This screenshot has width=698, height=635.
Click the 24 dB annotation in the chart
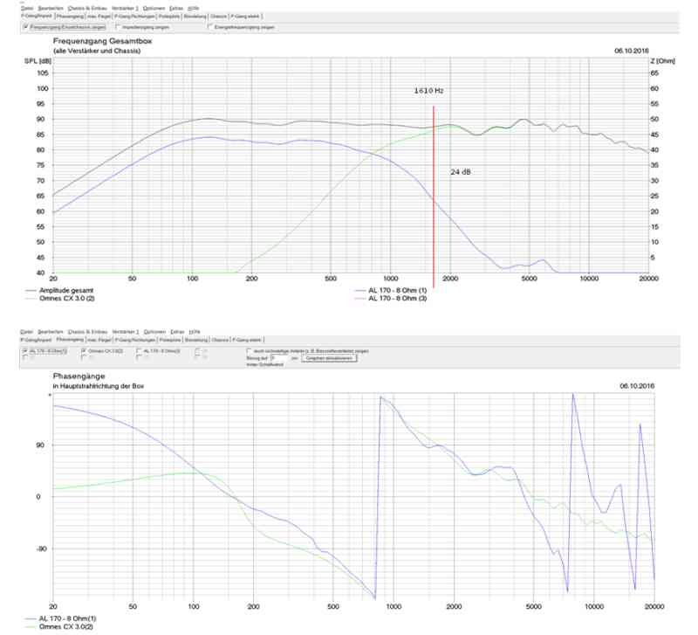click(x=461, y=172)
